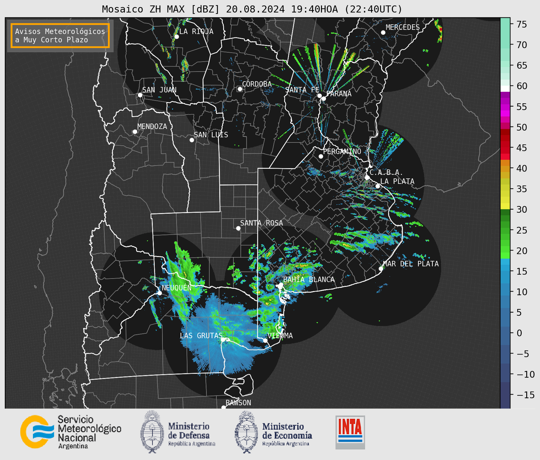
Task: Click the Ministerio de Economía text
Action: click(x=287, y=431)
